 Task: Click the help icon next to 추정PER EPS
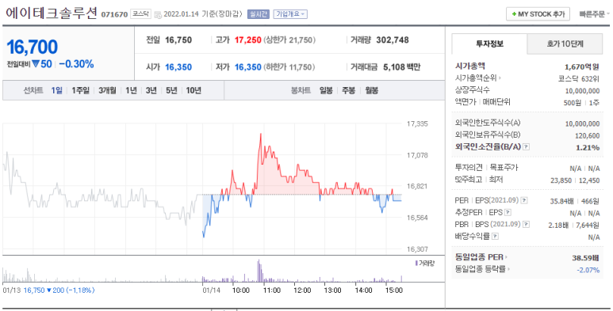click(x=508, y=213)
